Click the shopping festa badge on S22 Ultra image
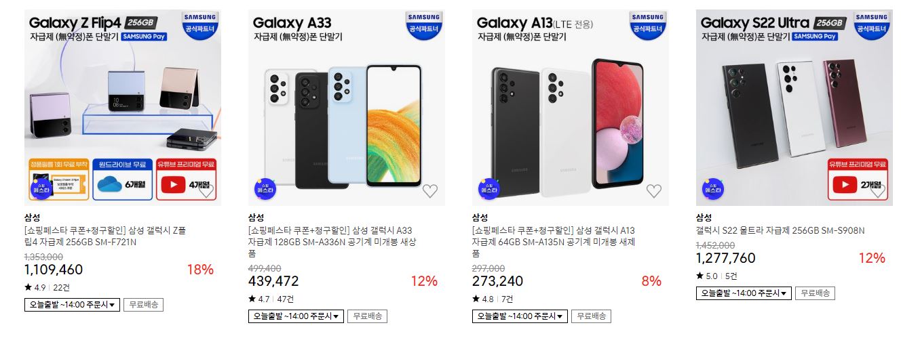The width and height of the screenshot is (901, 359). click(x=712, y=189)
